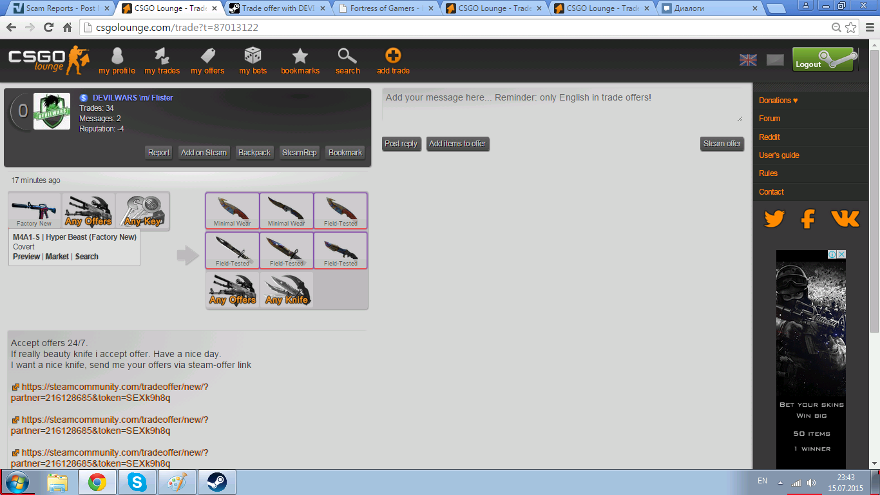Click the message text field
The height and width of the screenshot is (495, 880).
click(562, 105)
